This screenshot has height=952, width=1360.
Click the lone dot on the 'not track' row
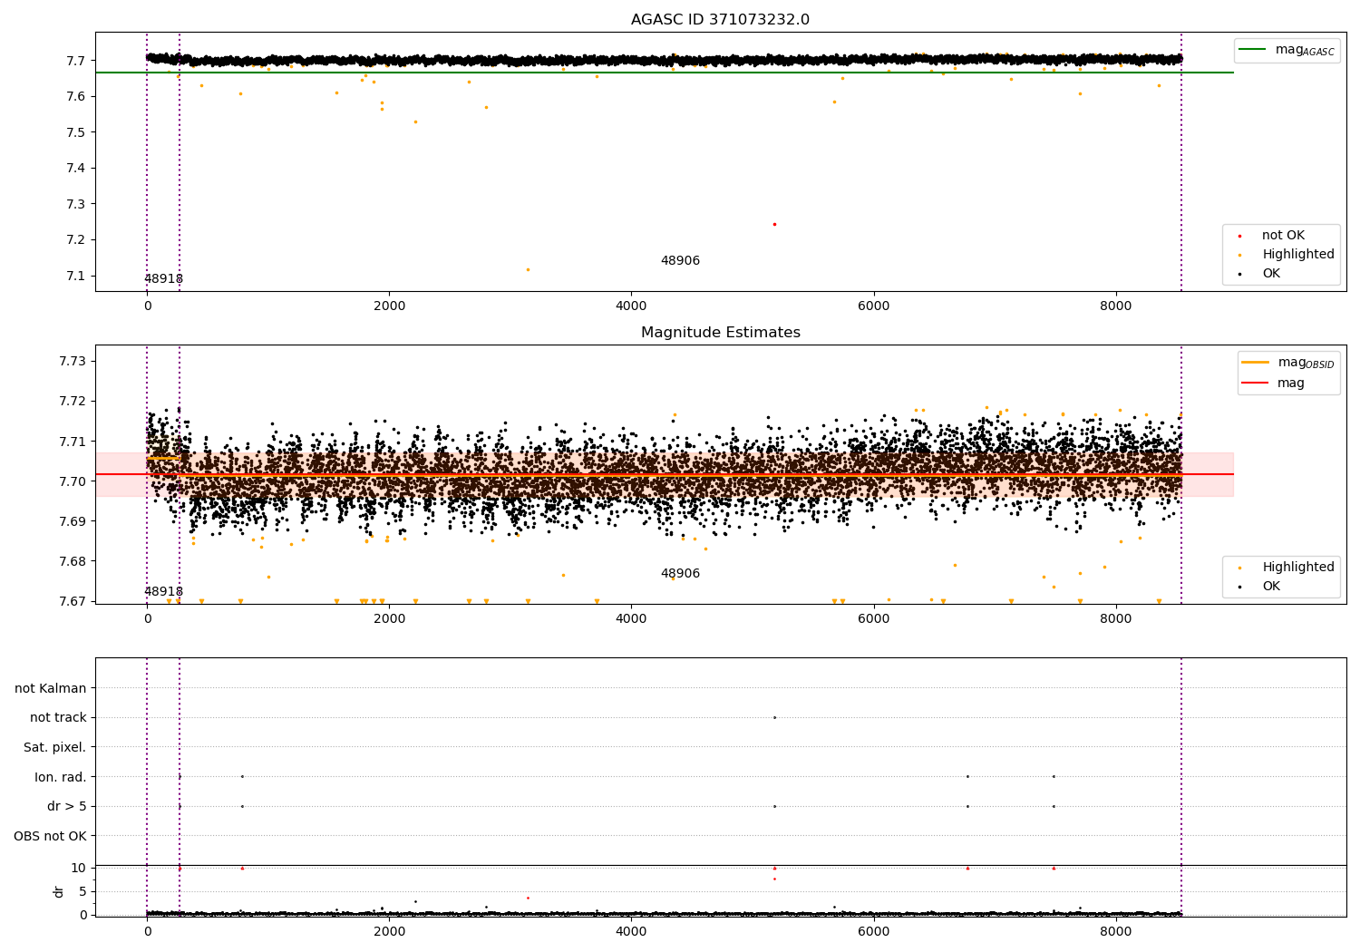774,717
